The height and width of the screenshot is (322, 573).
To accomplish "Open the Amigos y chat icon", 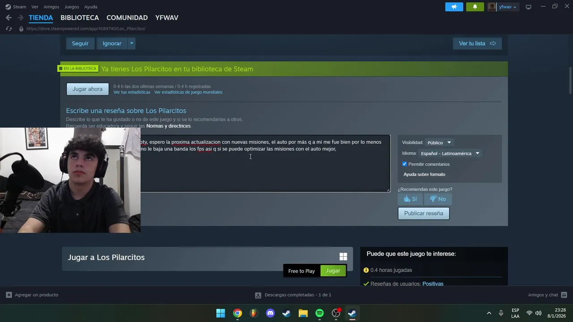I will point(564,295).
